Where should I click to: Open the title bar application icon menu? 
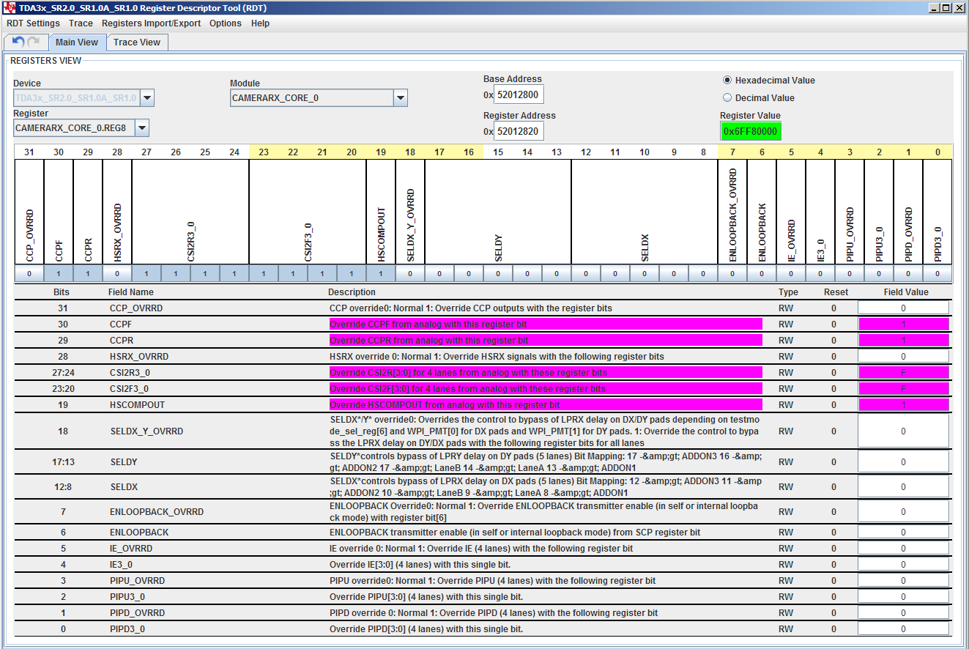[x=10, y=7]
